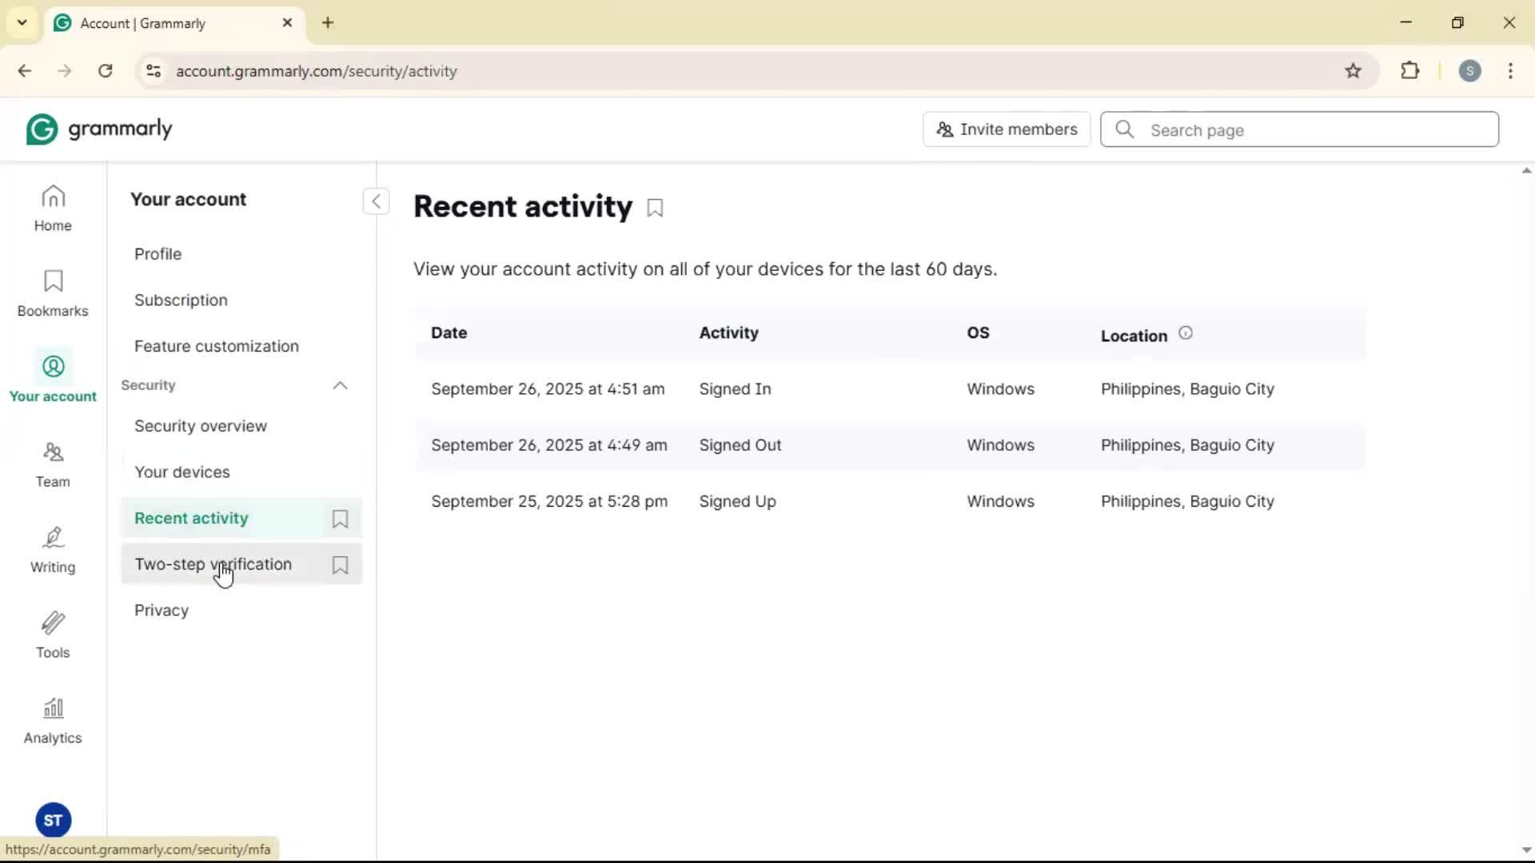This screenshot has width=1535, height=863.
Task: Click the ST profile avatar
Action: coord(54,820)
